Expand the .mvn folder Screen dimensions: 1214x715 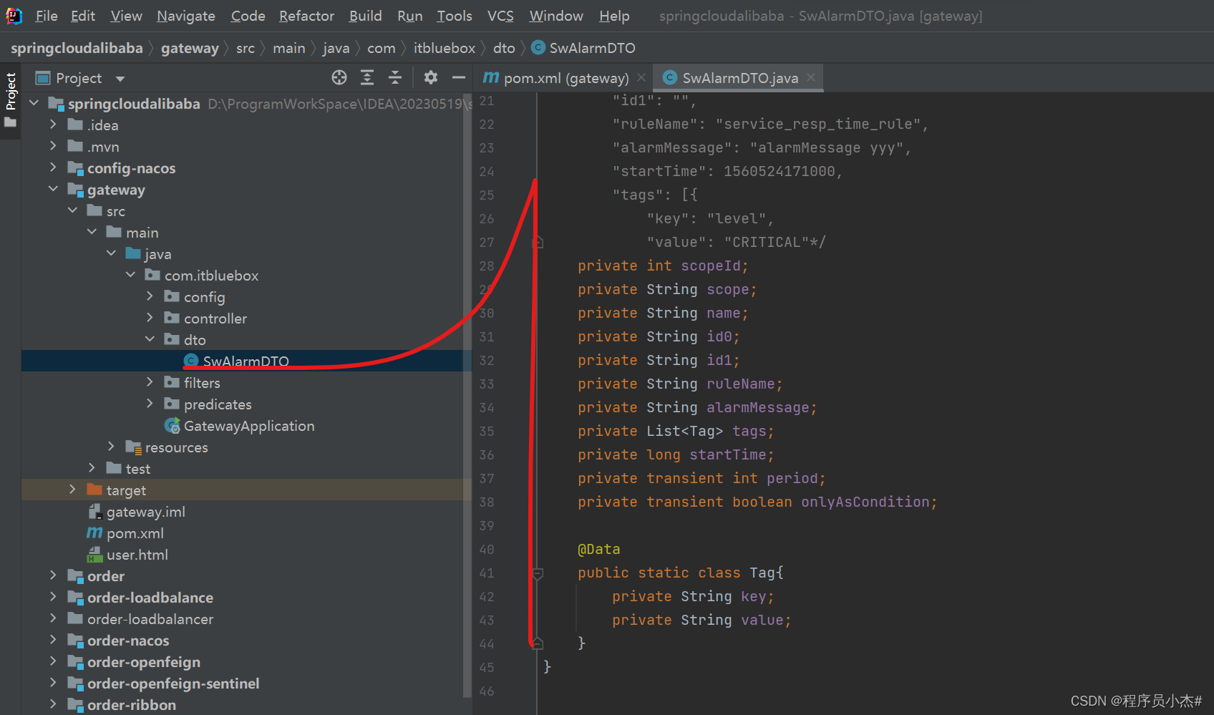coord(53,147)
